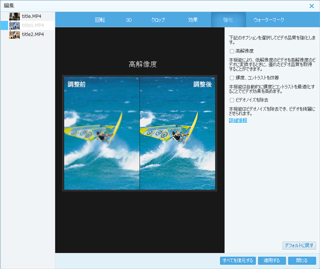Click the すべてを復元する button

pos(238,260)
